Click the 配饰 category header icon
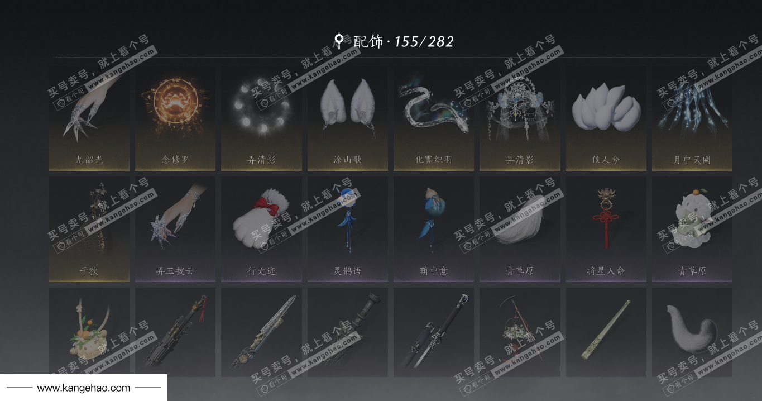The width and height of the screenshot is (762, 401). 338,41
